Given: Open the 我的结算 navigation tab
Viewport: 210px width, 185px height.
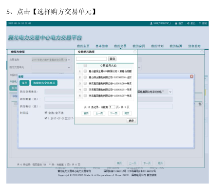Looking at the screenshot, I should point(176,46).
